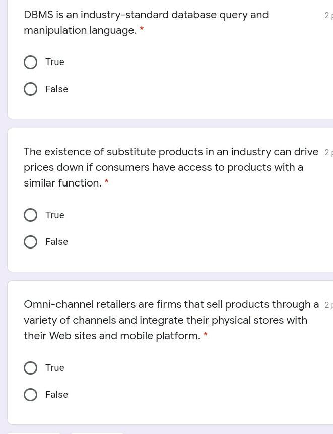Click "True" label text under Omni-channel question
The width and height of the screenshot is (333, 434).
click(55, 368)
